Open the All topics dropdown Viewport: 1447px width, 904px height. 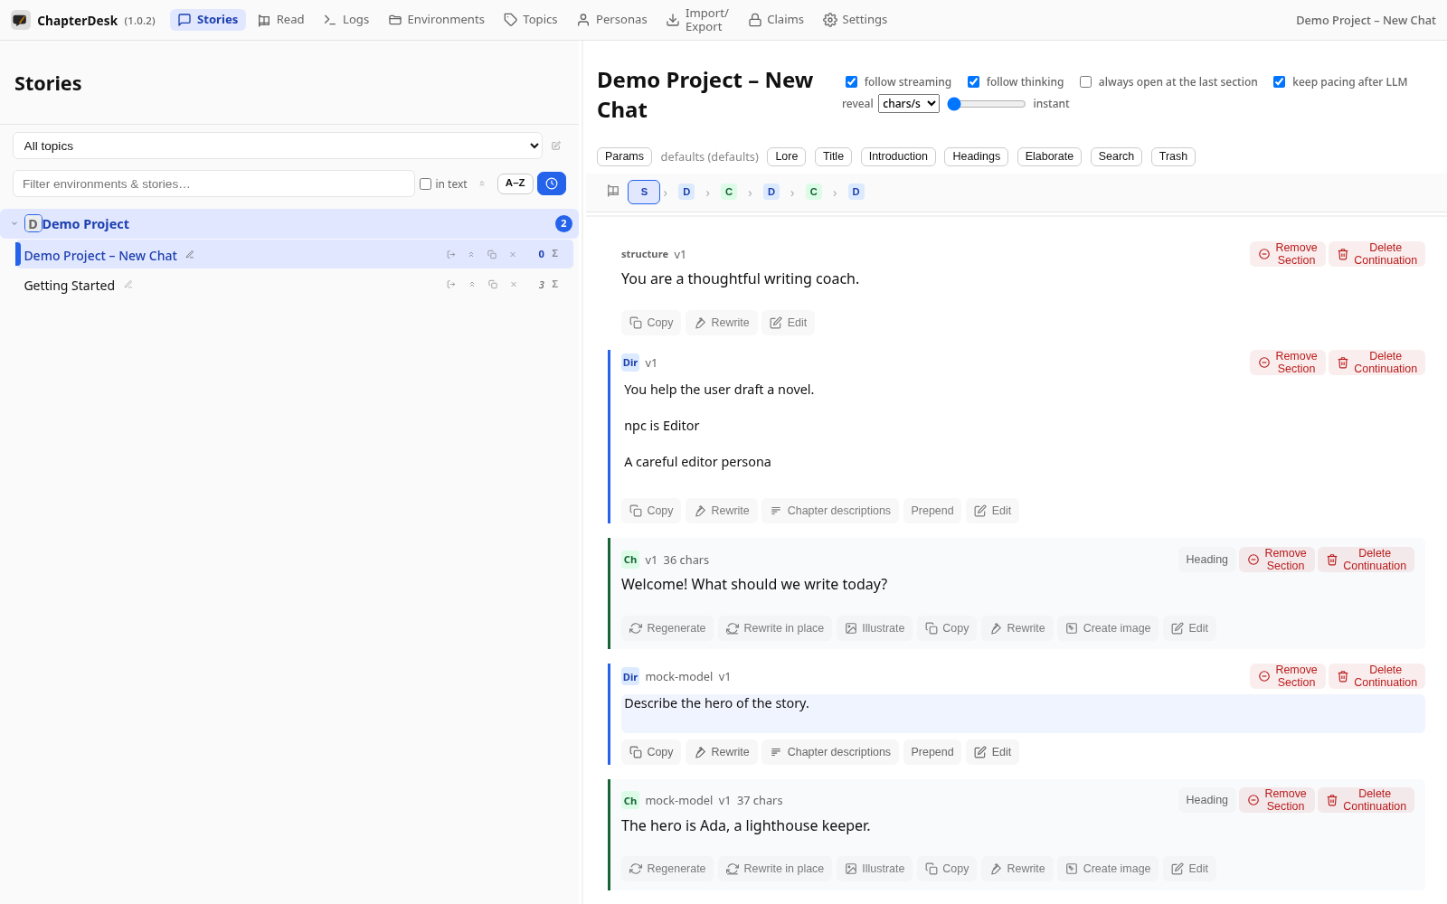[278, 146]
